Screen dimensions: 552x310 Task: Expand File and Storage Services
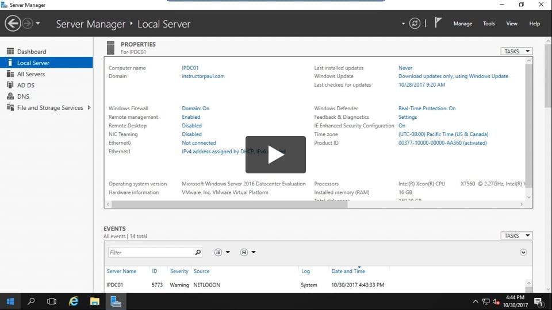pos(89,107)
